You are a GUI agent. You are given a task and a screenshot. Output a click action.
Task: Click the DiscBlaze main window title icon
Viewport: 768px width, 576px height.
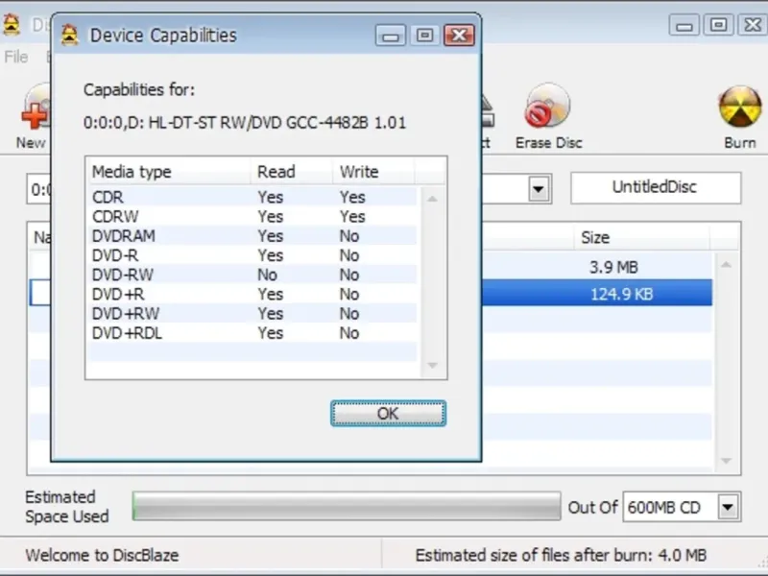tap(11, 25)
